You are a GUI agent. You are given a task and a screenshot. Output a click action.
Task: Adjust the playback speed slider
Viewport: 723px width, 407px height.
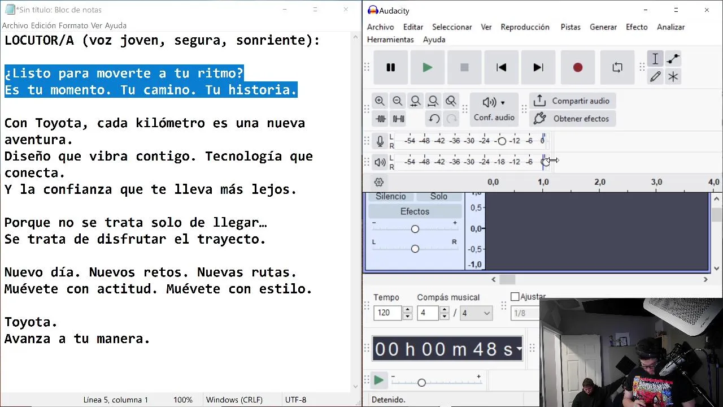tap(421, 383)
